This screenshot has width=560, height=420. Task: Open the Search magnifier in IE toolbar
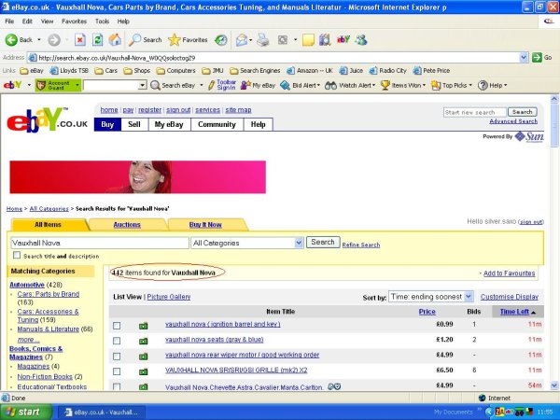click(x=146, y=40)
